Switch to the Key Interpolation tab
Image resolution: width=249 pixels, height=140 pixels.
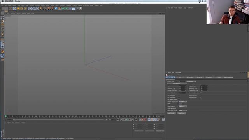[229, 77]
